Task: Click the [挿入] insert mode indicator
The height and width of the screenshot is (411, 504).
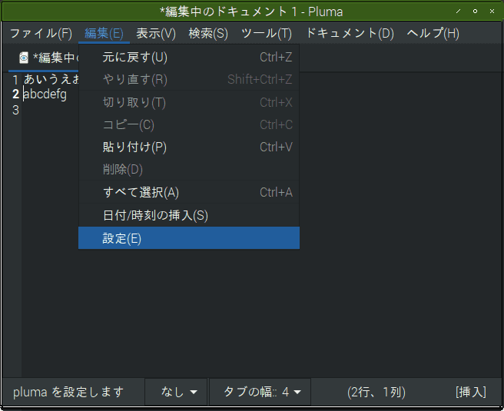Action: click(470, 392)
